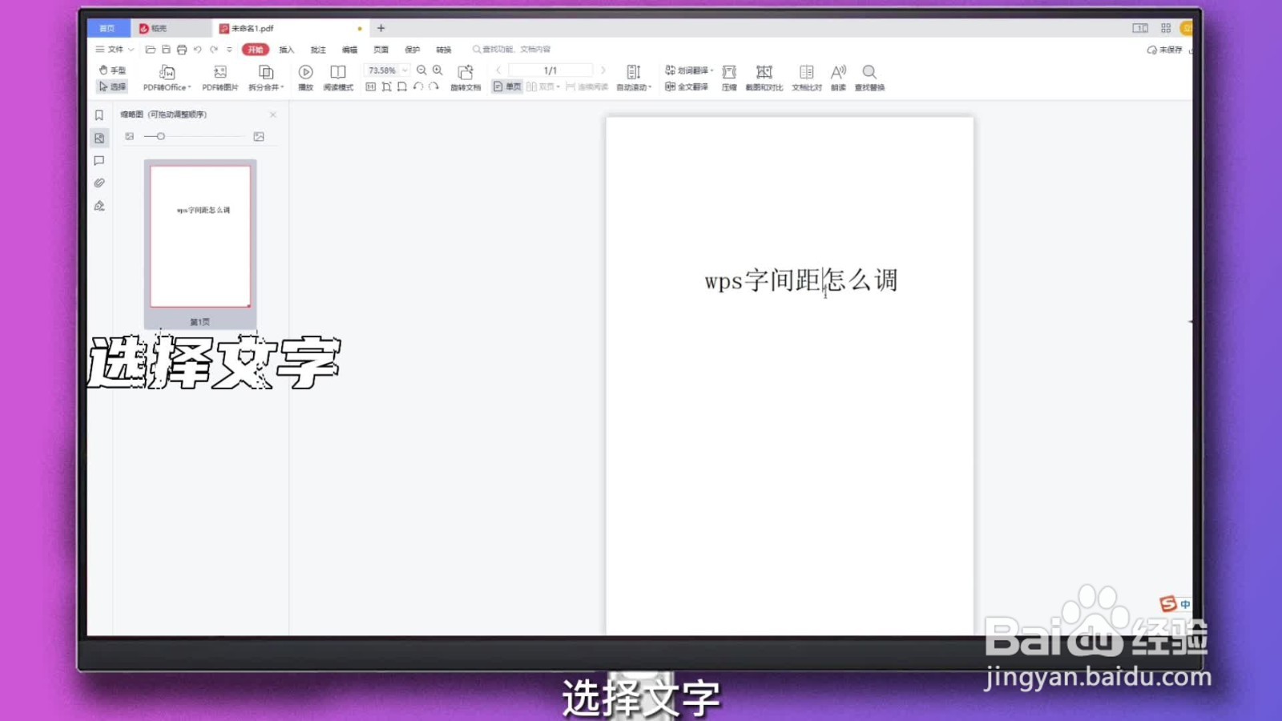Viewport: 1282px width, 721px height.
Task: Open the 压缩 compress tool
Action: tap(728, 78)
